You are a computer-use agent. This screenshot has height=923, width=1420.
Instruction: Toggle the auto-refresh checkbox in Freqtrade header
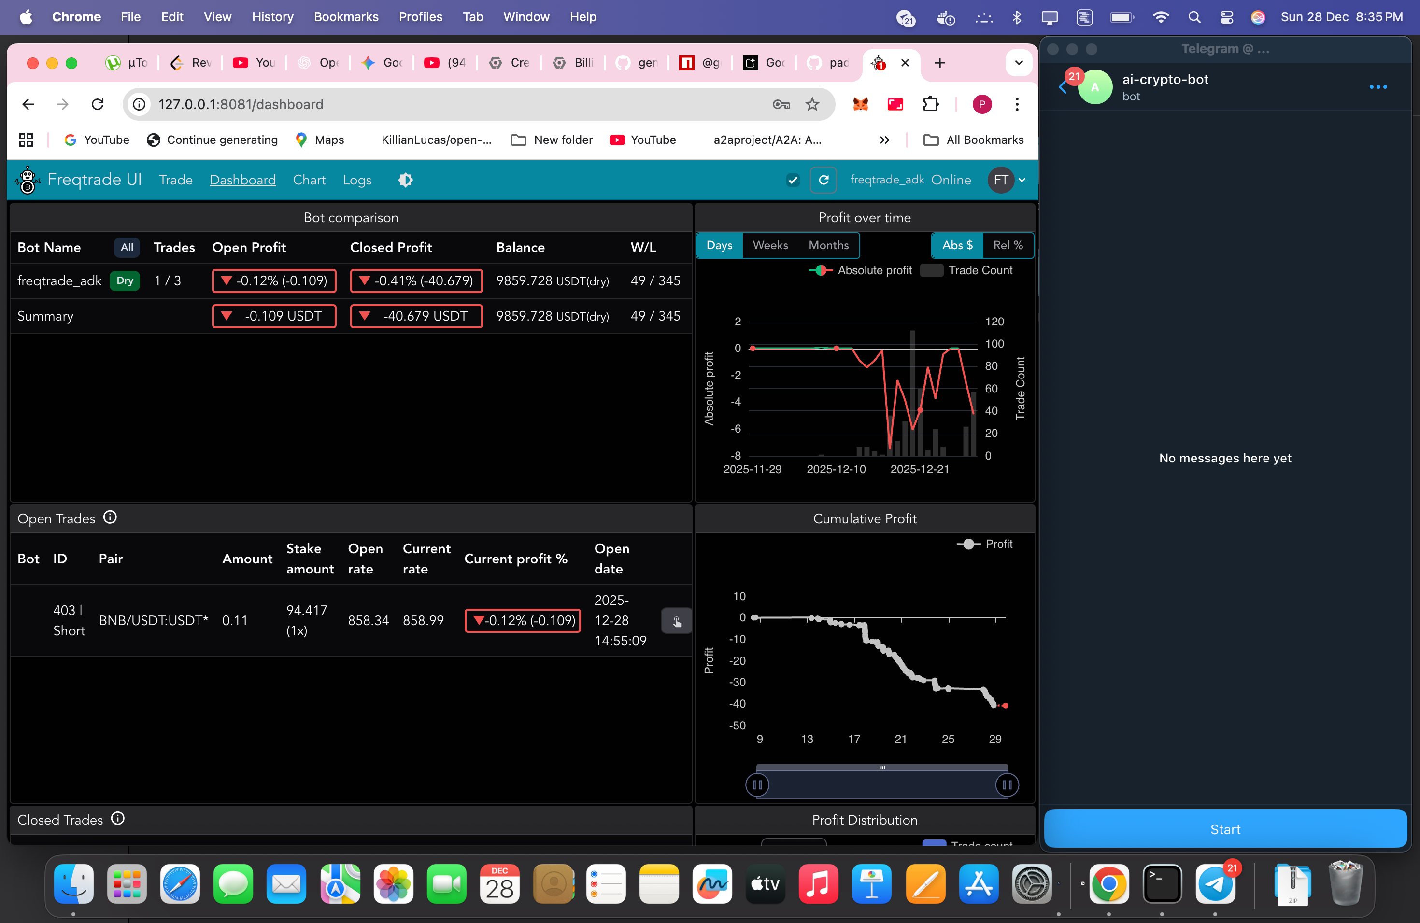tap(793, 180)
